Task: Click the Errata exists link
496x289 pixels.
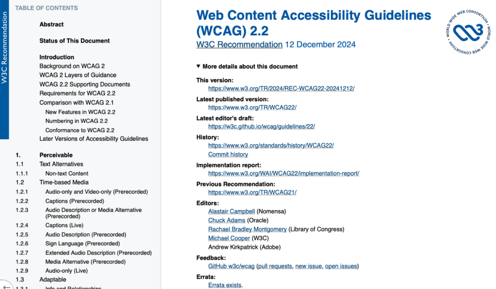Action: (x=224, y=285)
